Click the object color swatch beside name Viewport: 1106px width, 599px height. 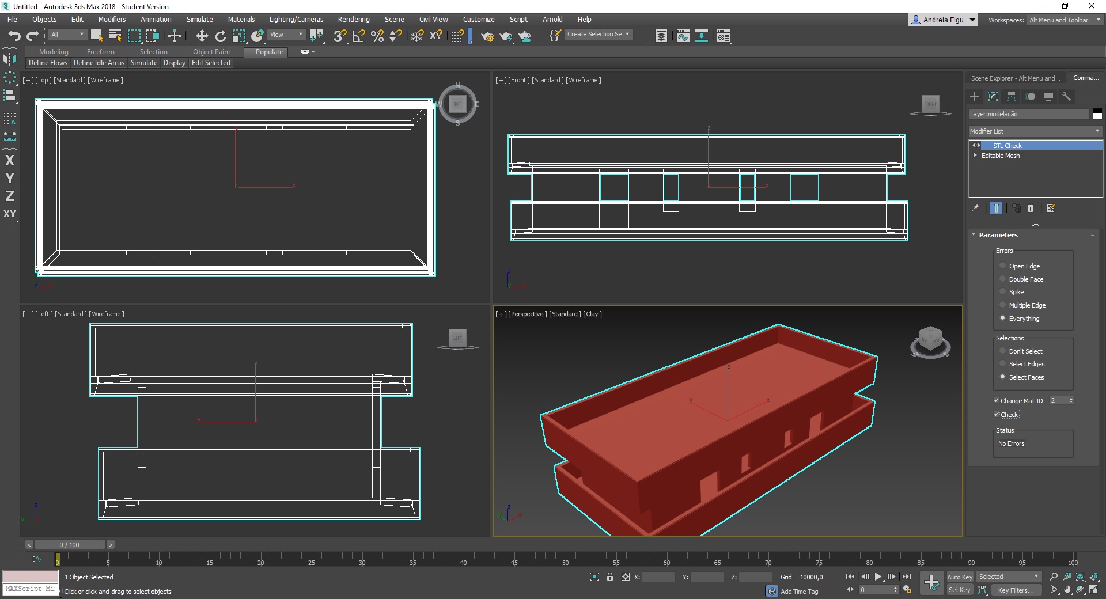[1097, 114]
